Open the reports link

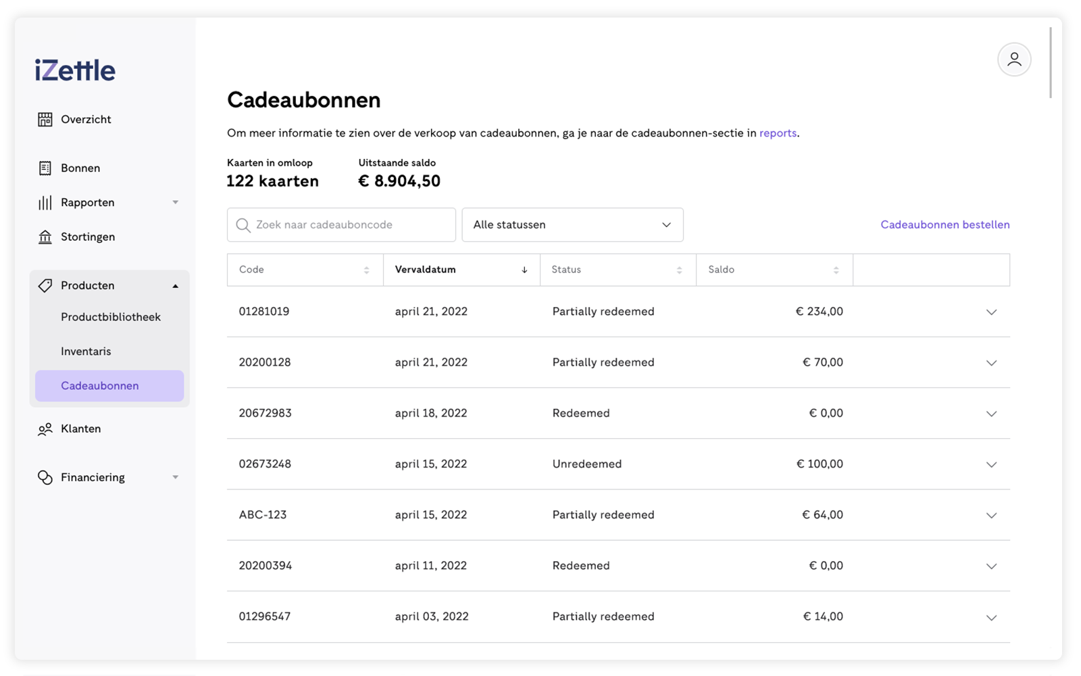[x=778, y=133]
